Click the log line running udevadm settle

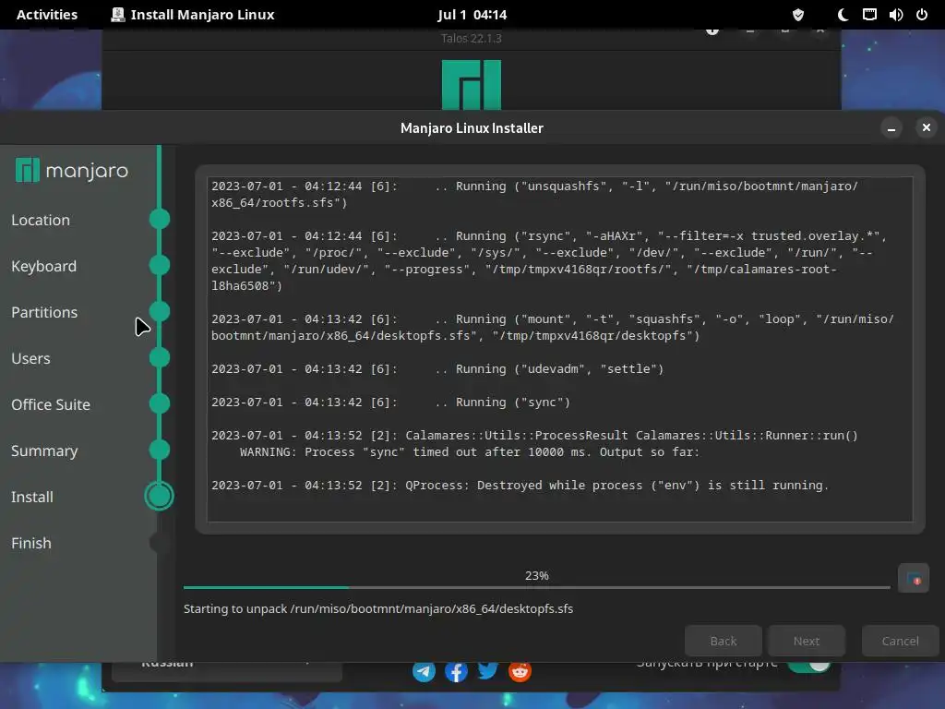tap(437, 369)
